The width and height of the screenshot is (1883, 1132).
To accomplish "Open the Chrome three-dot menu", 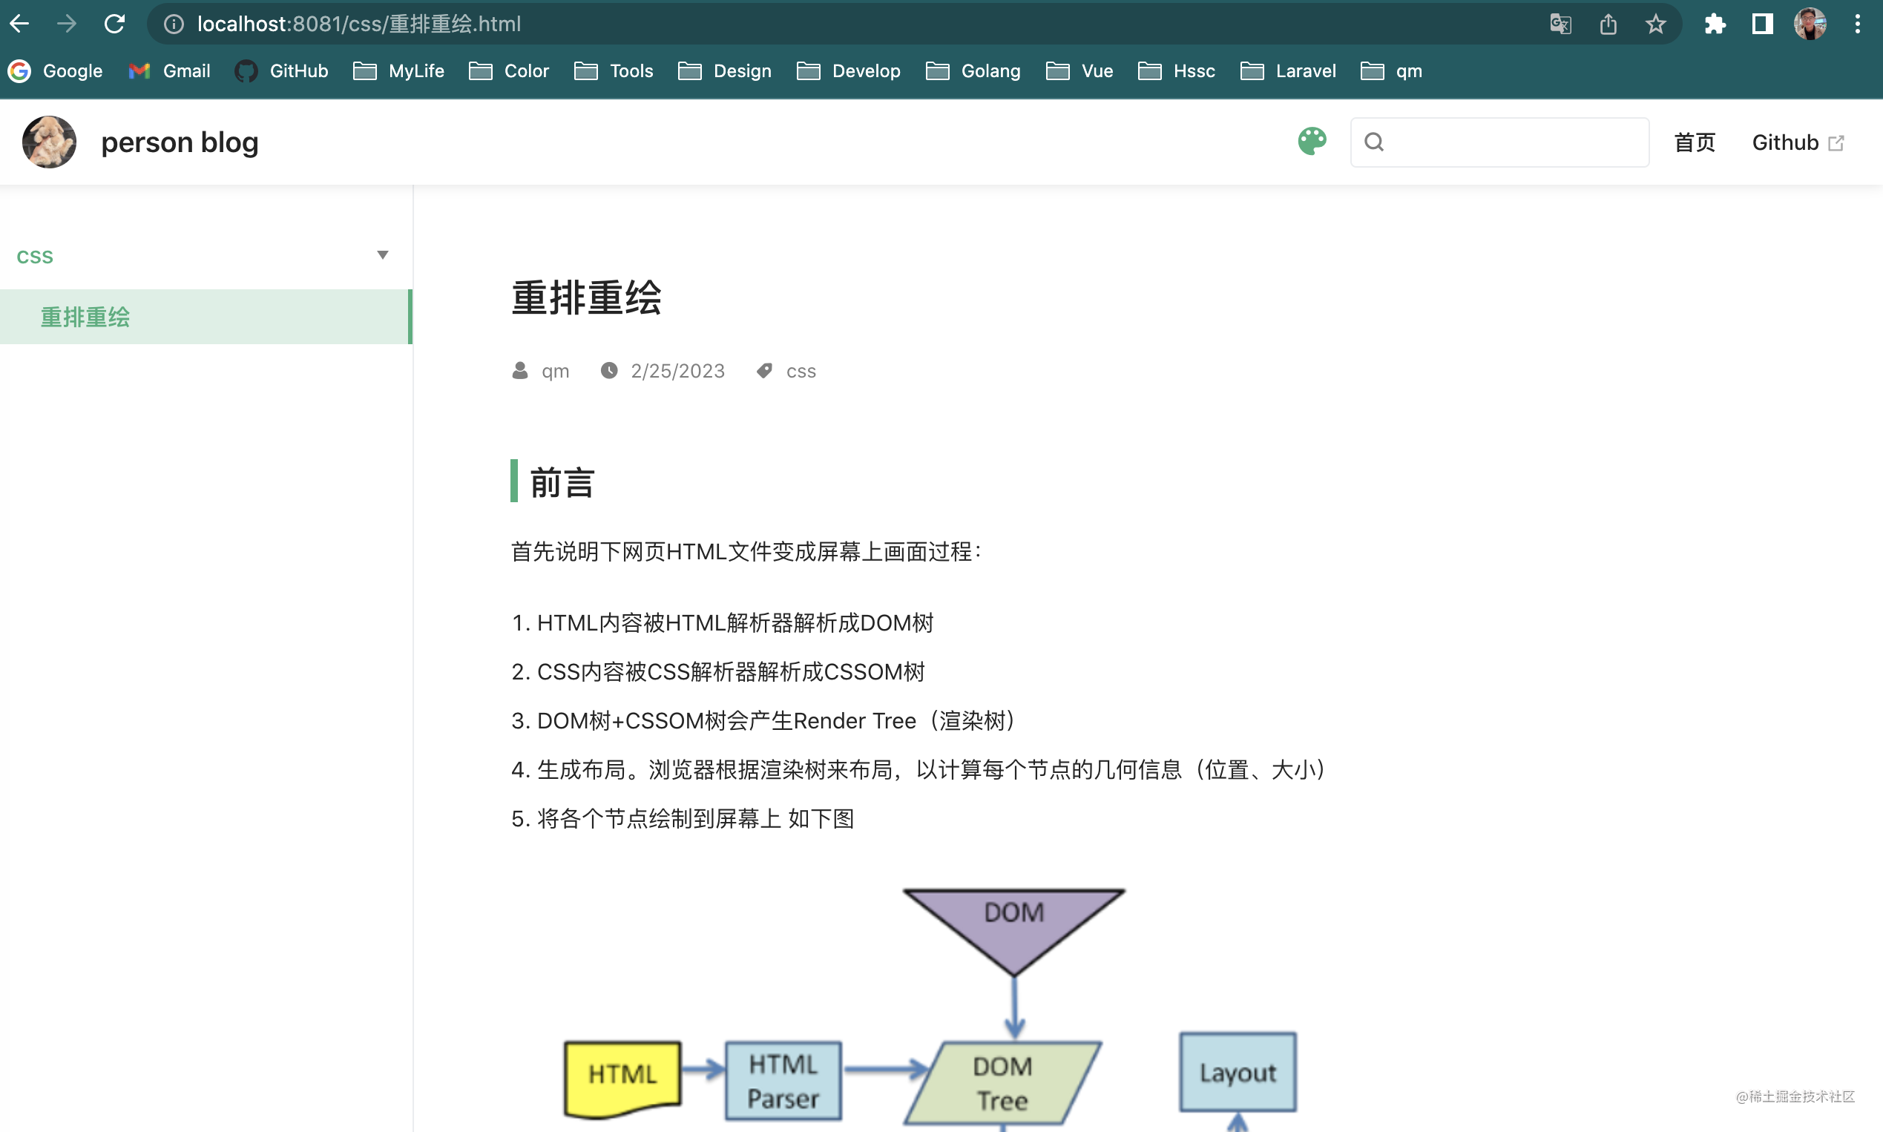I will pos(1857,24).
